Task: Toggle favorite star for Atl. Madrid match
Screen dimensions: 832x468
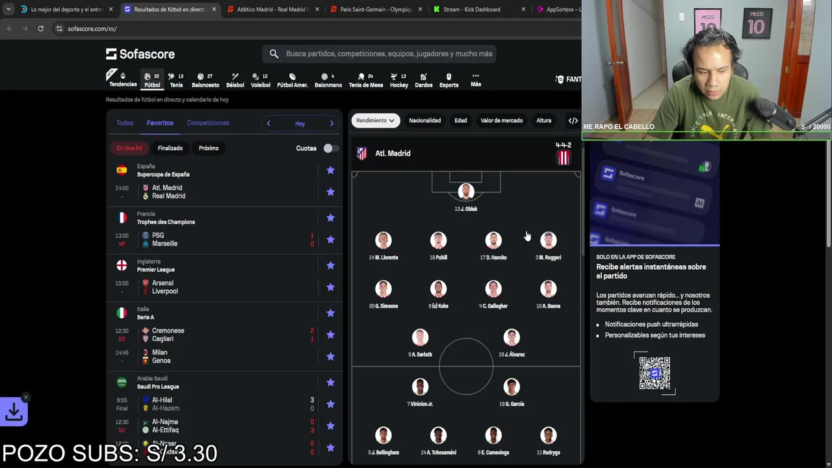Action: click(x=330, y=192)
